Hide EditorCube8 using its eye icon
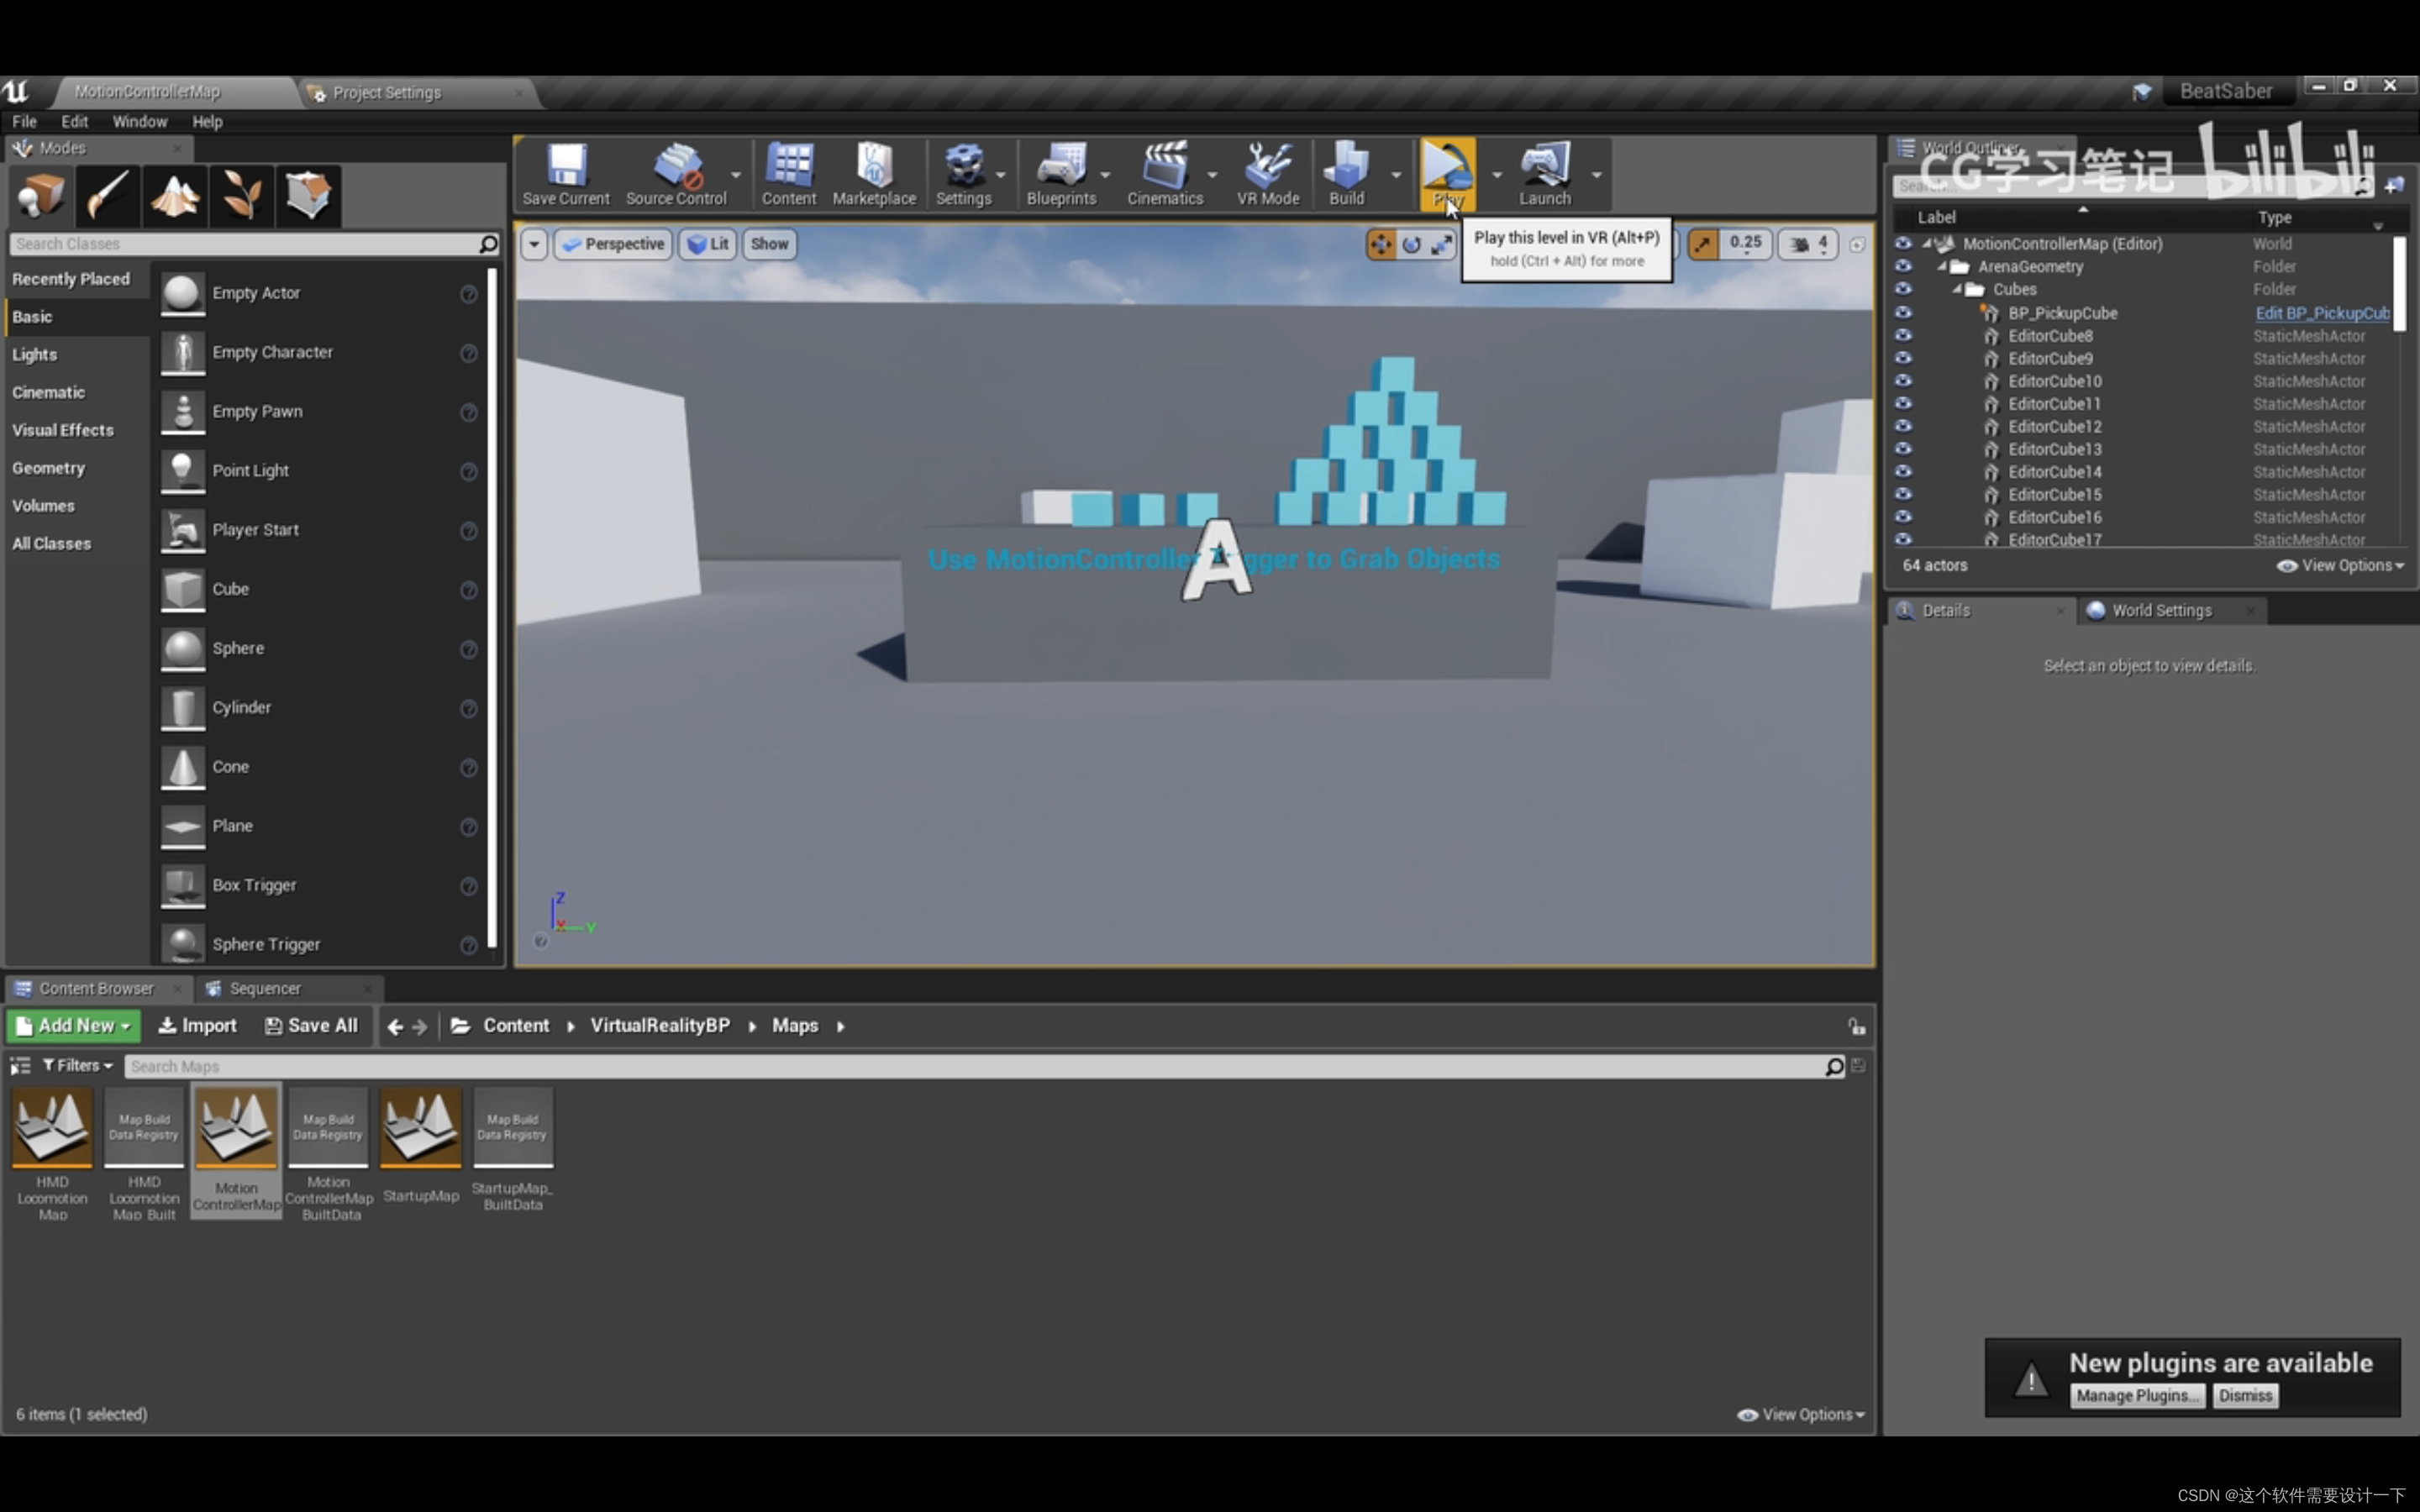The width and height of the screenshot is (2420, 1512). 1903,335
